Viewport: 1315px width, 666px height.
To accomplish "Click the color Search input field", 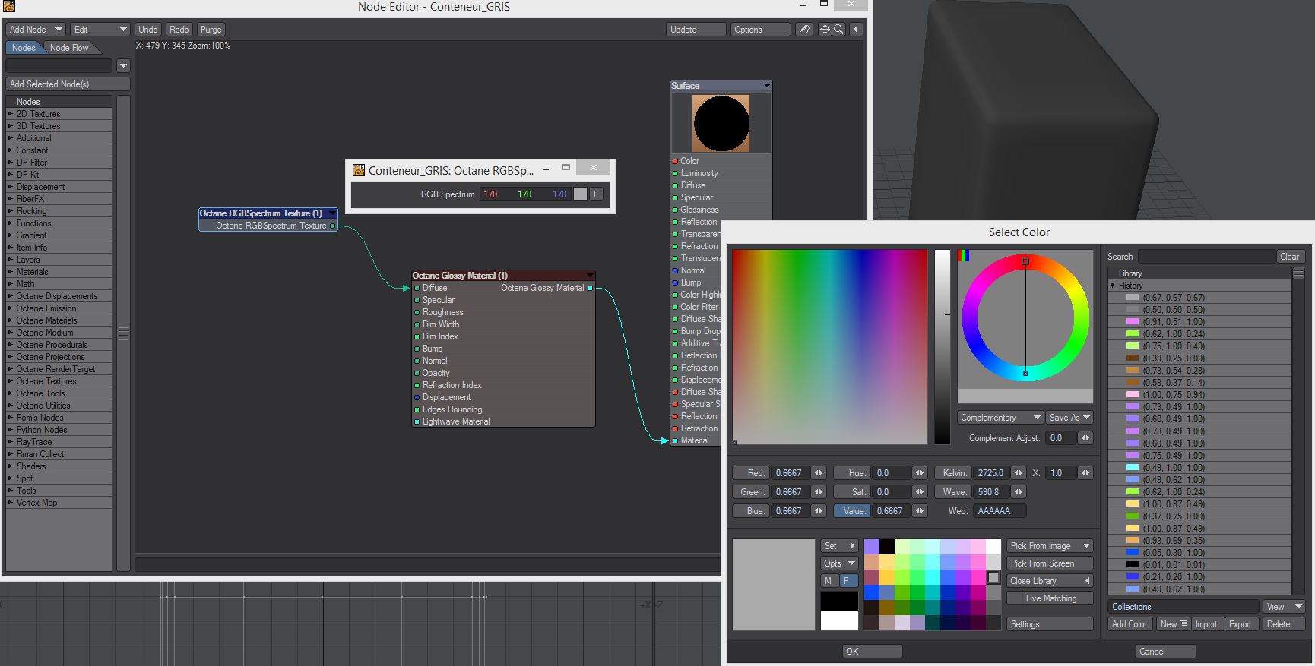I will [1206, 257].
